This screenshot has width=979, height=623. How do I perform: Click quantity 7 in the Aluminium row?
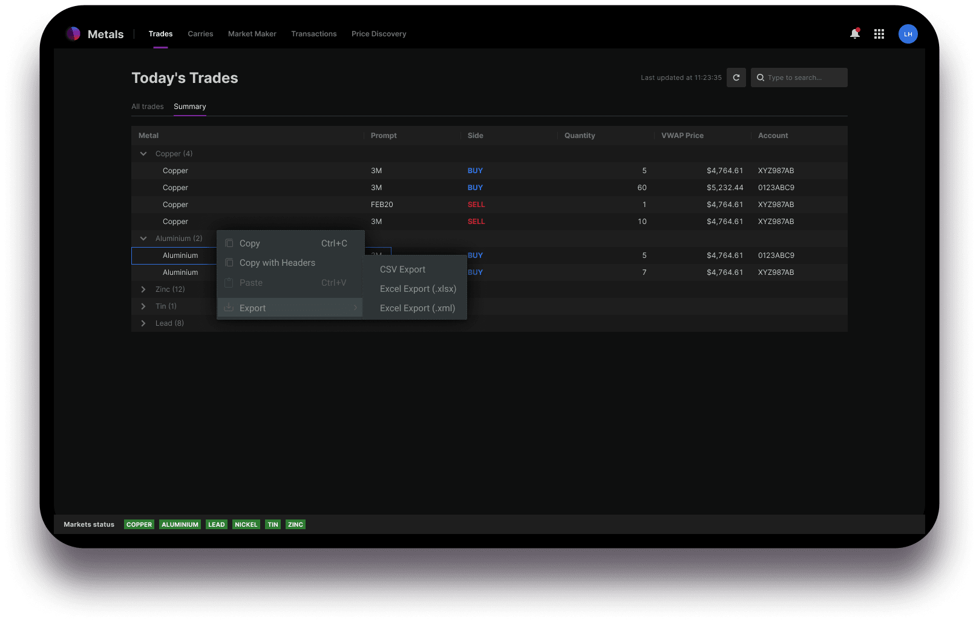click(644, 272)
